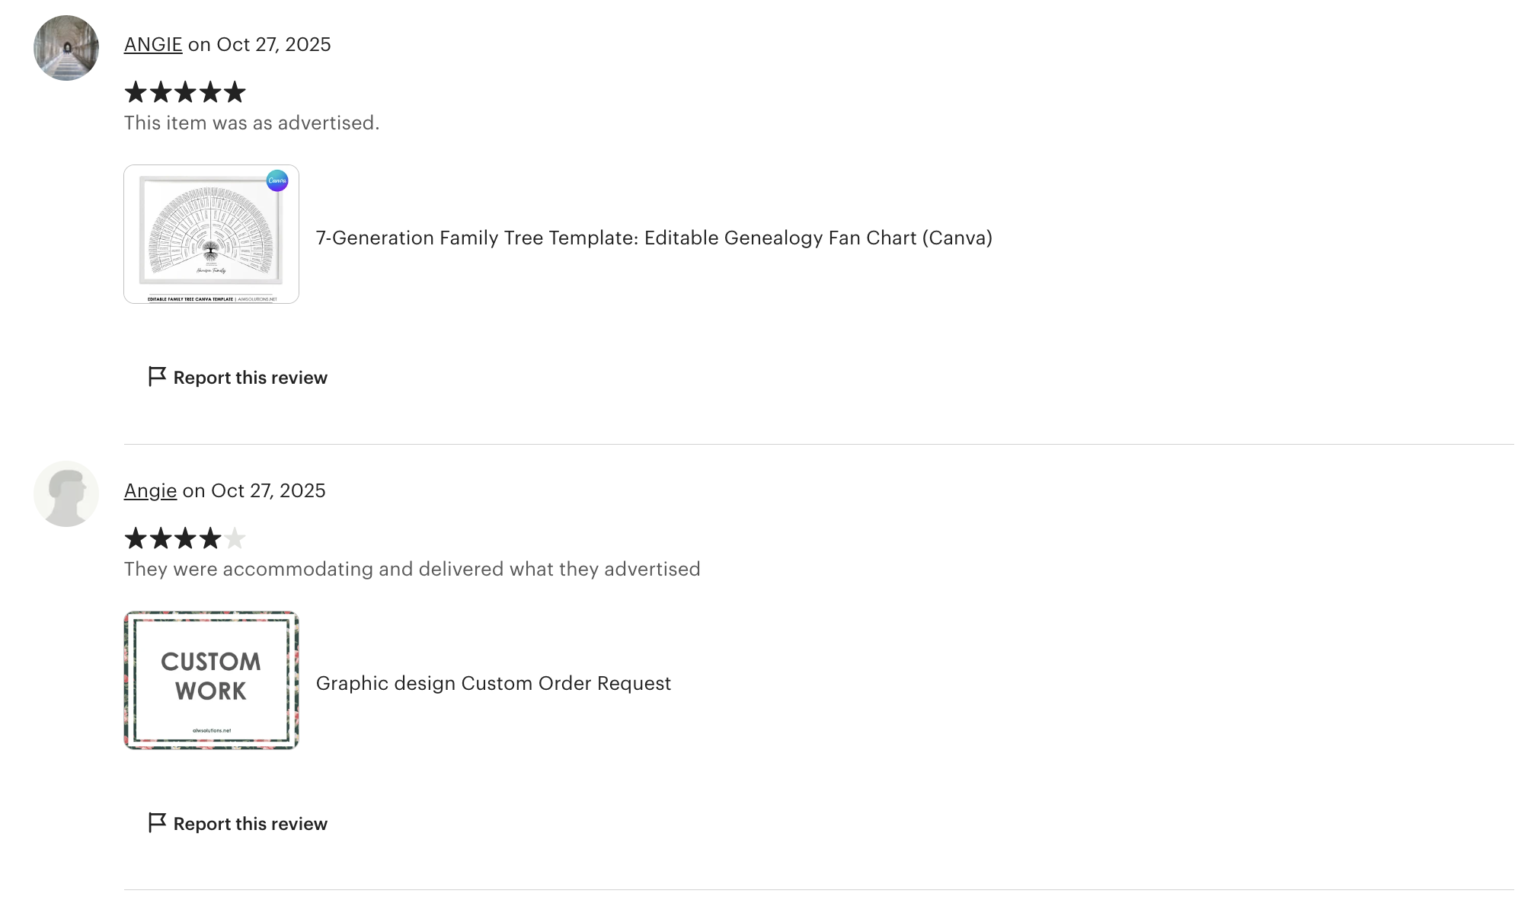Click the Canva badge on the family tree thumbnail
The height and width of the screenshot is (897, 1531).
(x=277, y=180)
